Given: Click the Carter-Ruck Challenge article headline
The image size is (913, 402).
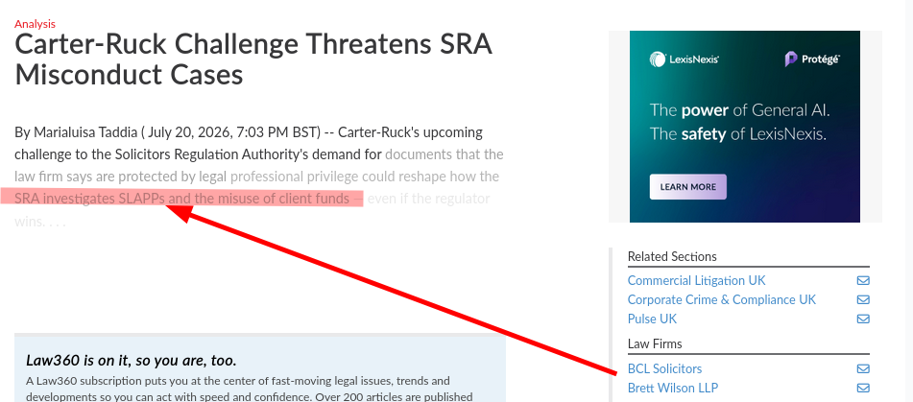Looking at the screenshot, I should point(253,59).
